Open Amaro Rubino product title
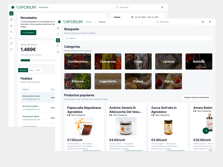Viewport: 223px width, 167px height. pos(203,108)
